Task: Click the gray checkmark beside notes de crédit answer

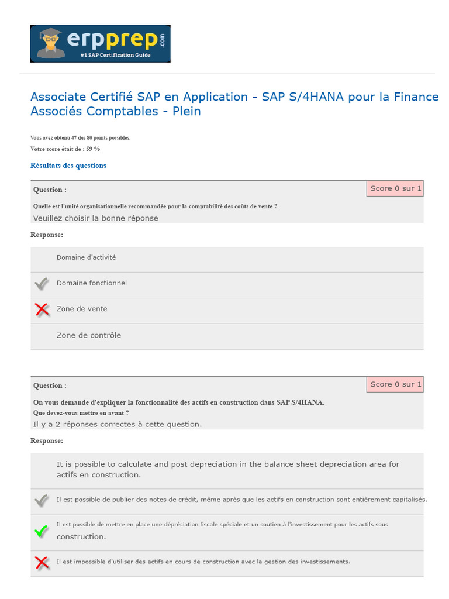Action: click(x=42, y=500)
